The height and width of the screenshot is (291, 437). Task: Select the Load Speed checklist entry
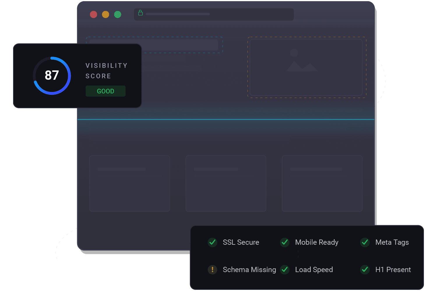coord(314,270)
